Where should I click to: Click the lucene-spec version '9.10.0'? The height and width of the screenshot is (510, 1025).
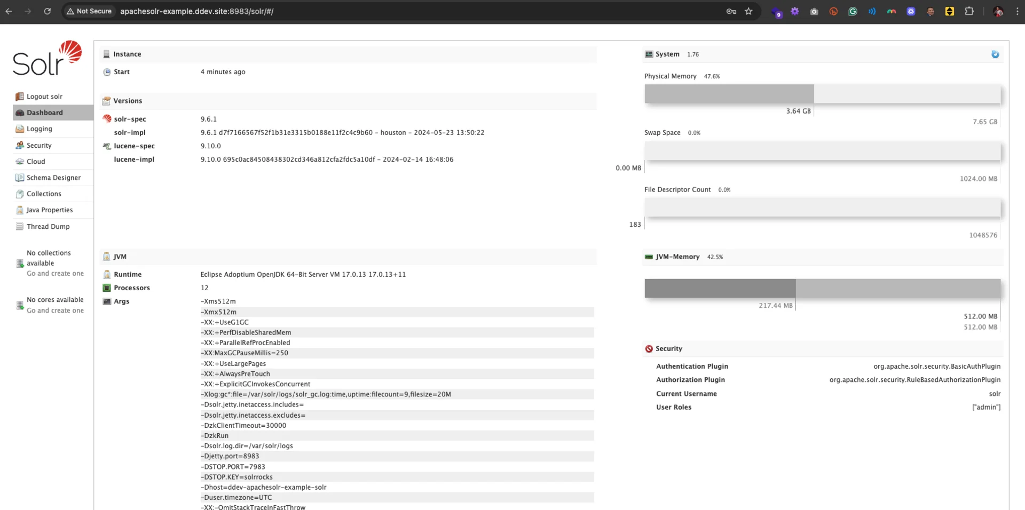pos(211,146)
